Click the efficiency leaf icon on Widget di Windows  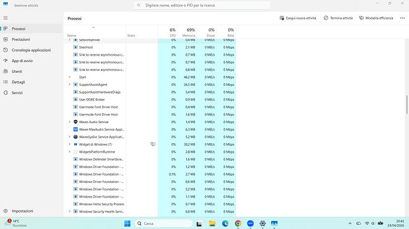coord(153,144)
